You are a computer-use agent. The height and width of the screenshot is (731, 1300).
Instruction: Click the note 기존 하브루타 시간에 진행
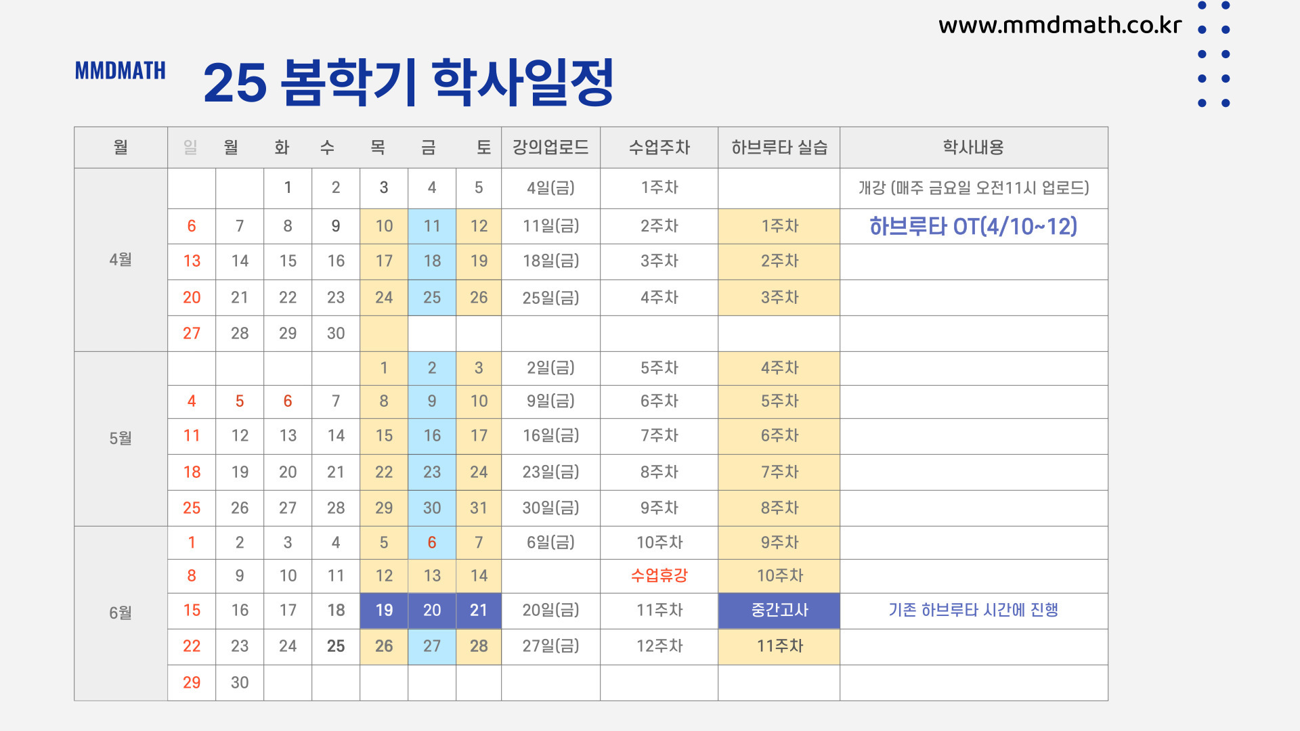pyautogui.click(x=973, y=611)
